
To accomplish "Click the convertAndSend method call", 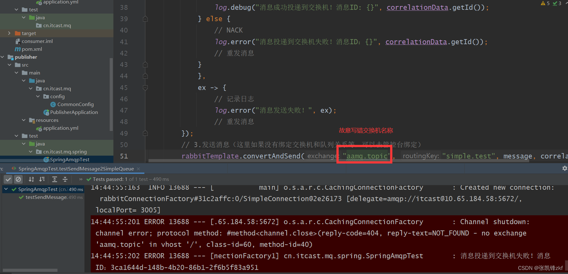I will 271,156.
